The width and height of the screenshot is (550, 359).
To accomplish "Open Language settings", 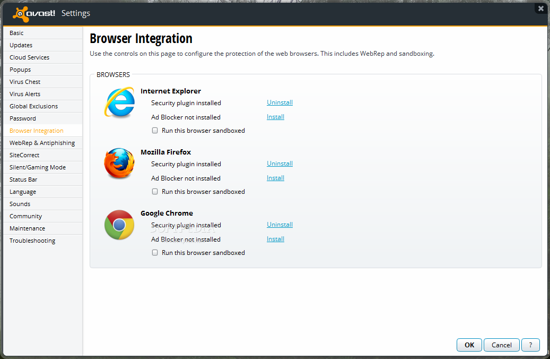I will [43, 192].
